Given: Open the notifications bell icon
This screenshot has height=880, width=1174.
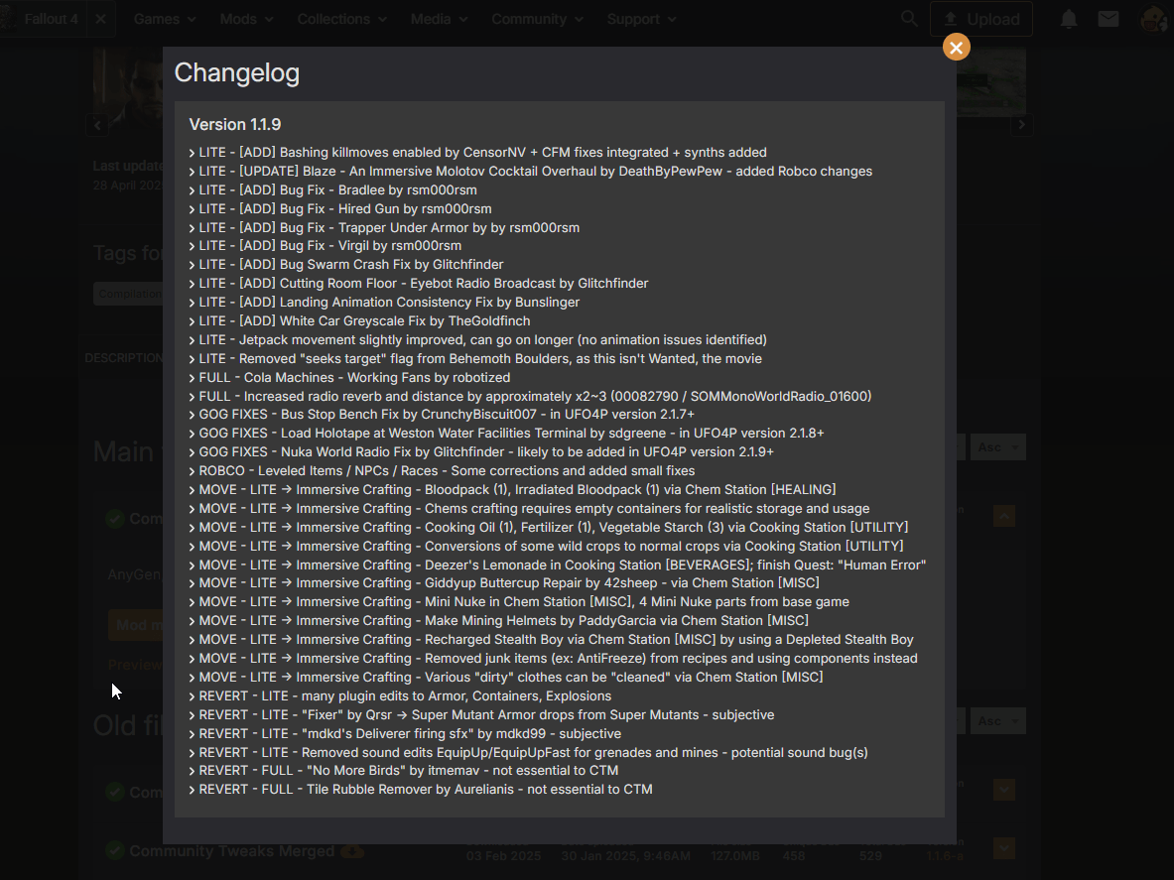Looking at the screenshot, I should [x=1069, y=19].
